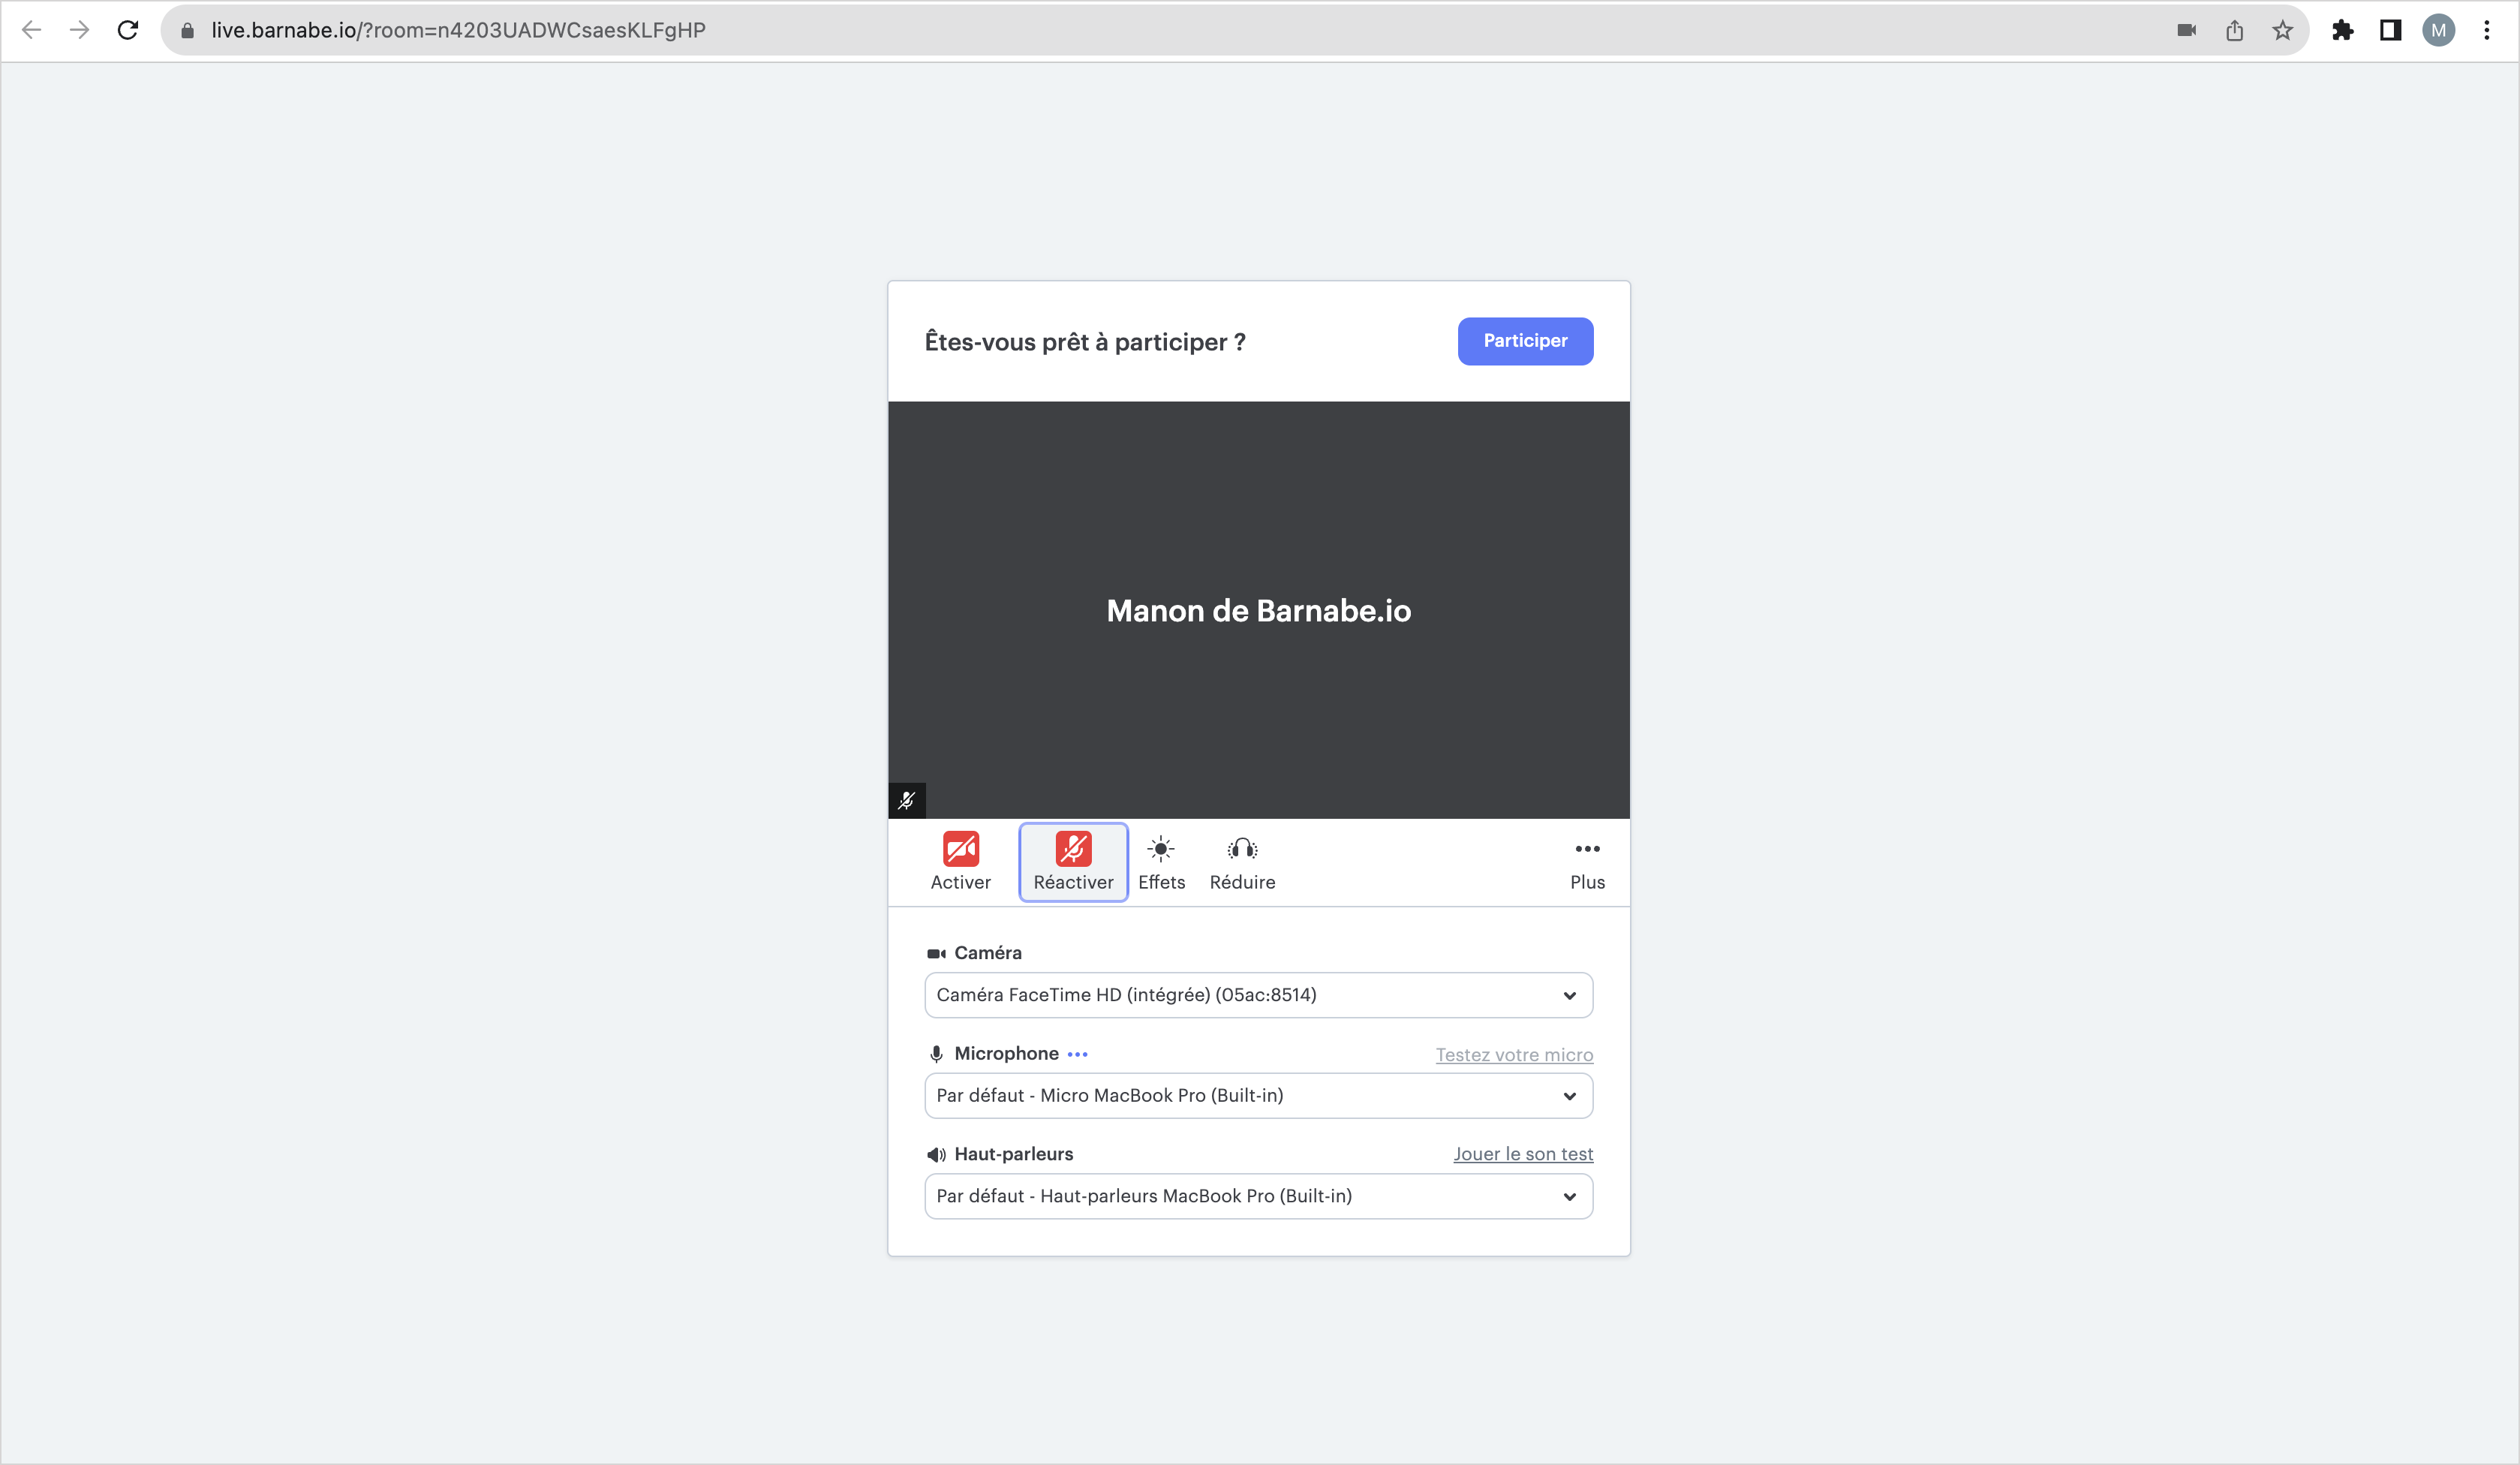The width and height of the screenshot is (2520, 1465).
Task: Unmute the microphone with the Réactiver button
Action: tap(1073, 862)
